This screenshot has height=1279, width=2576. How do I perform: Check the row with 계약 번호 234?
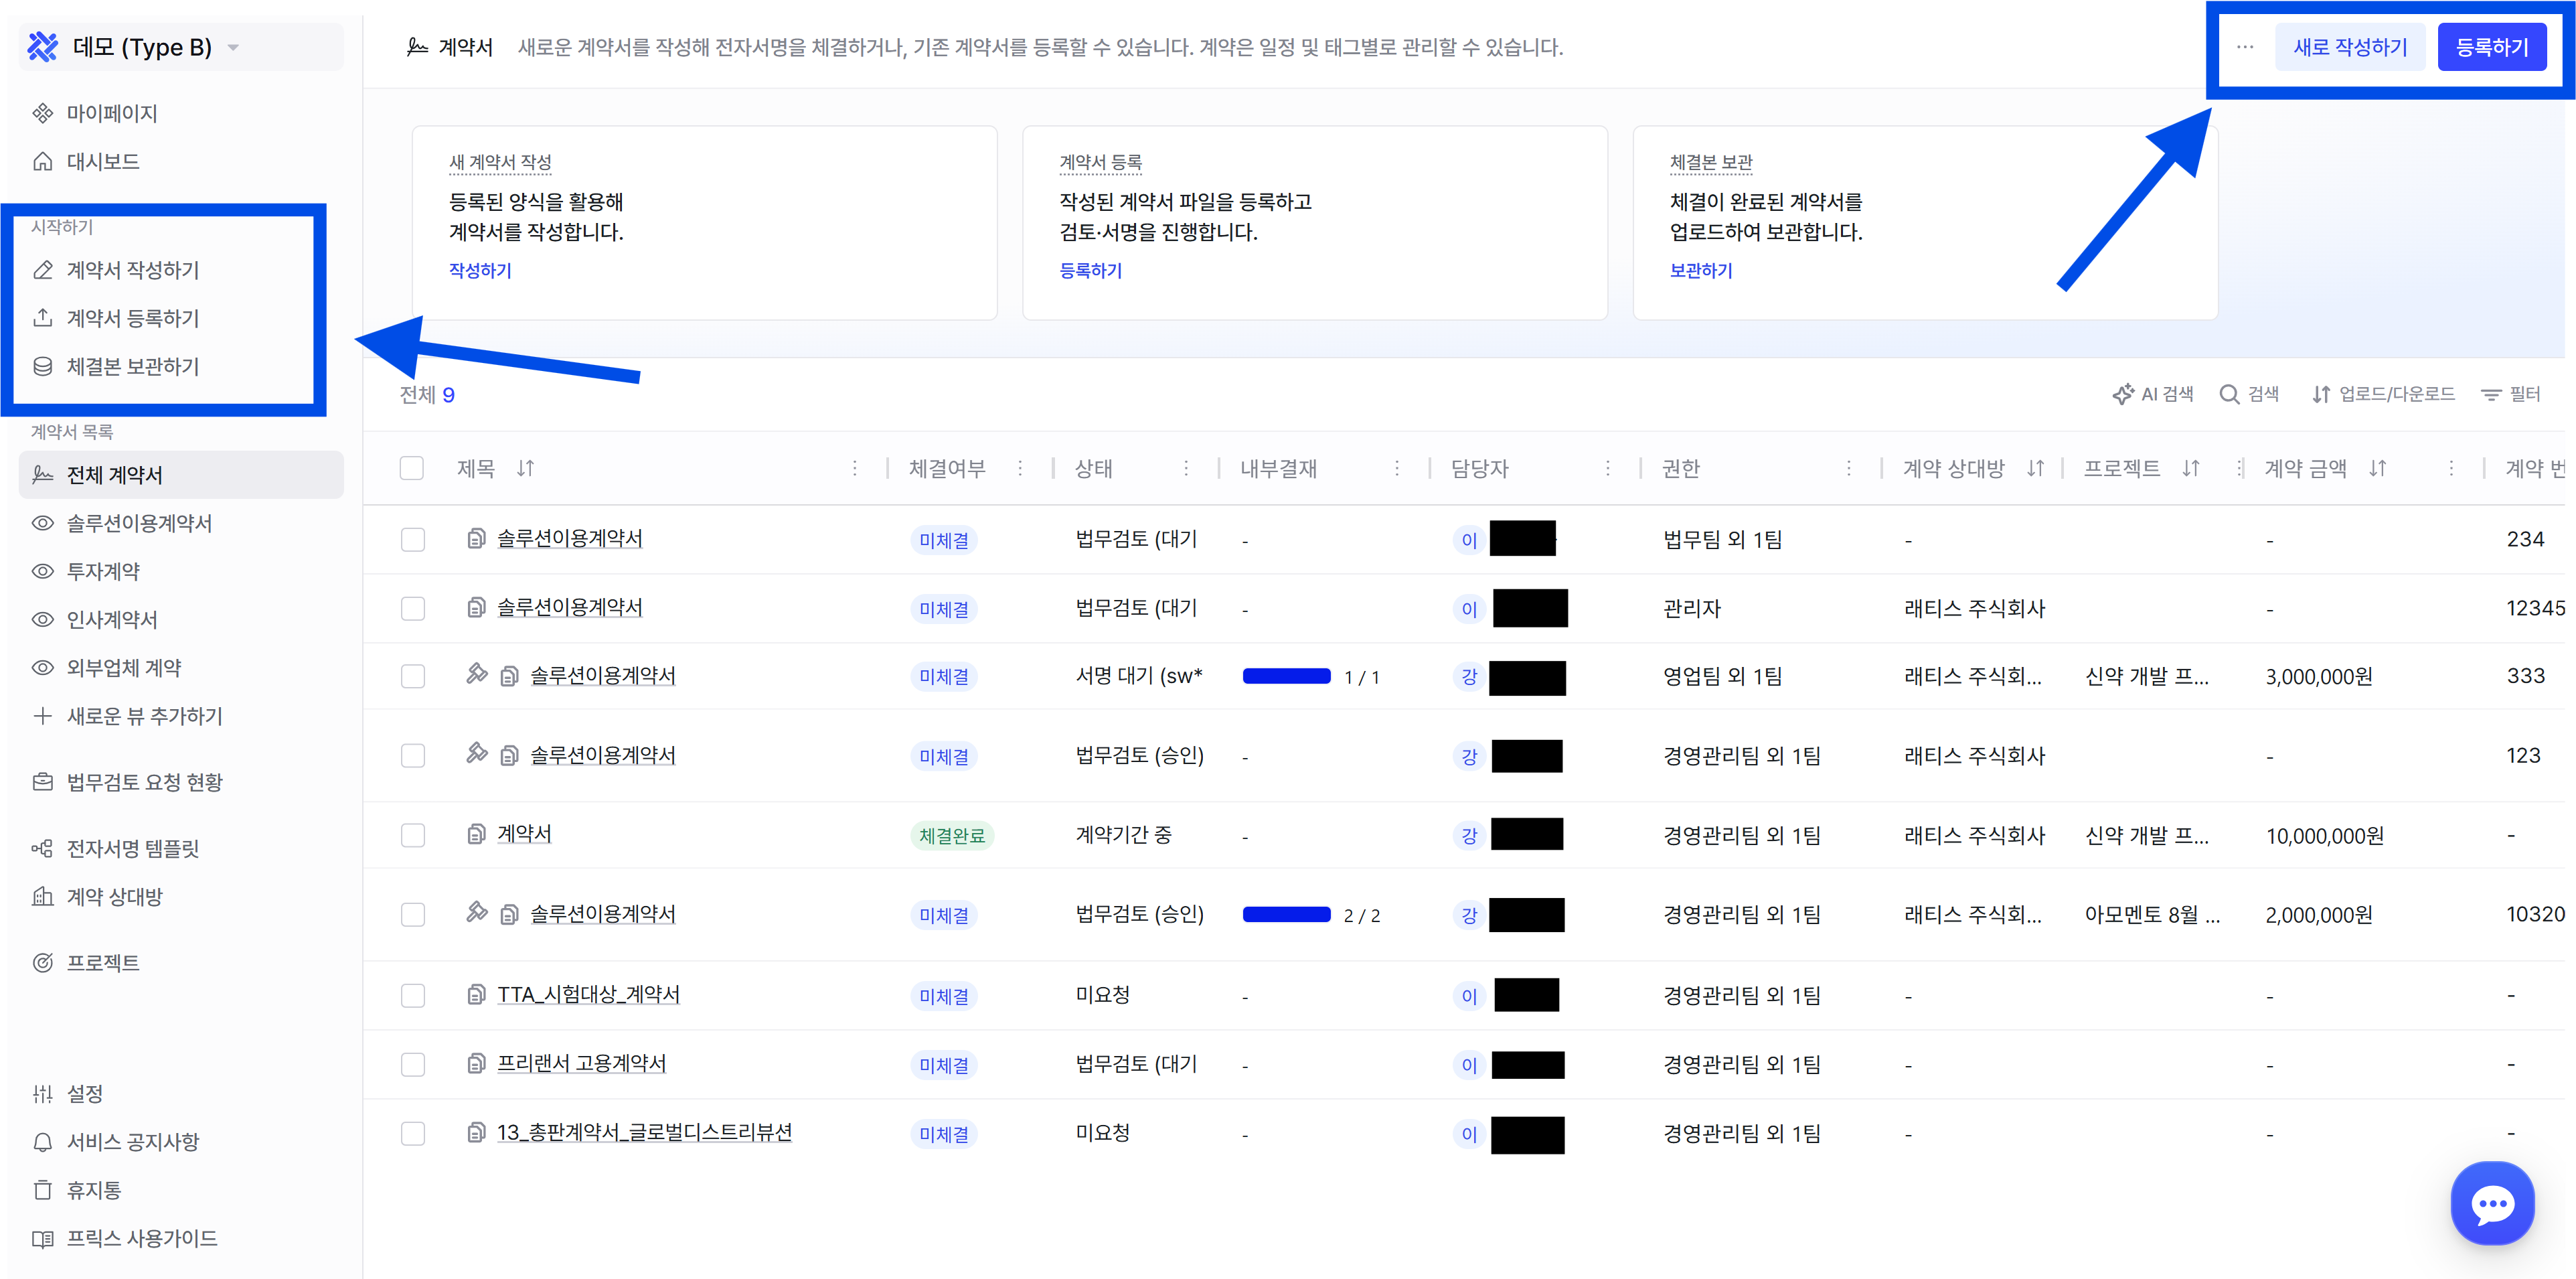(x=413, y=540)
